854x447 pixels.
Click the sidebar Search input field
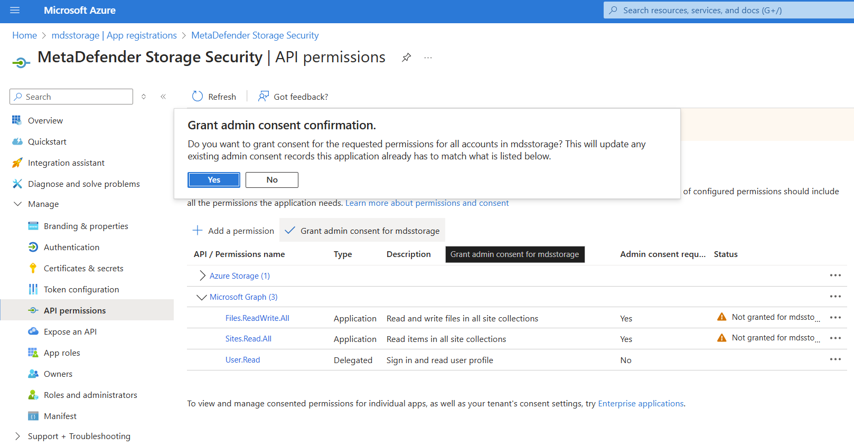[71, 97]
